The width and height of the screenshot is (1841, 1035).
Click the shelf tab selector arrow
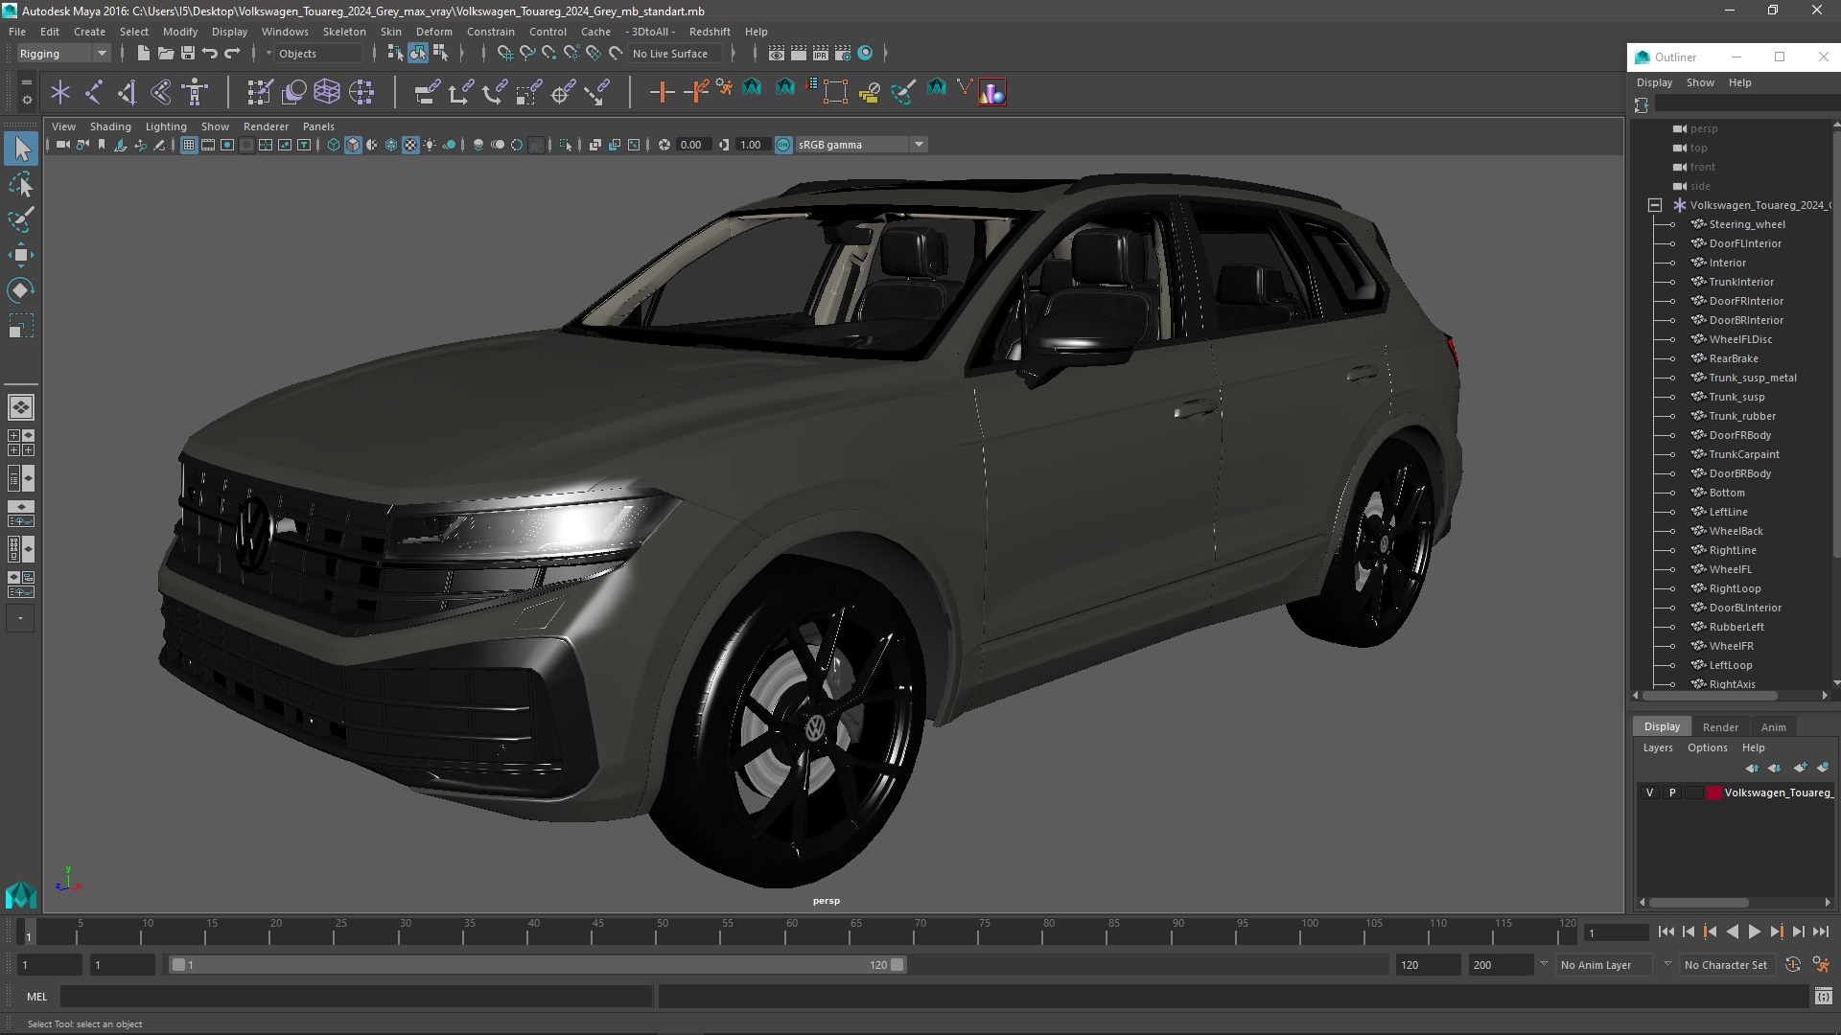pyautogui.click(x=26, y=83)
